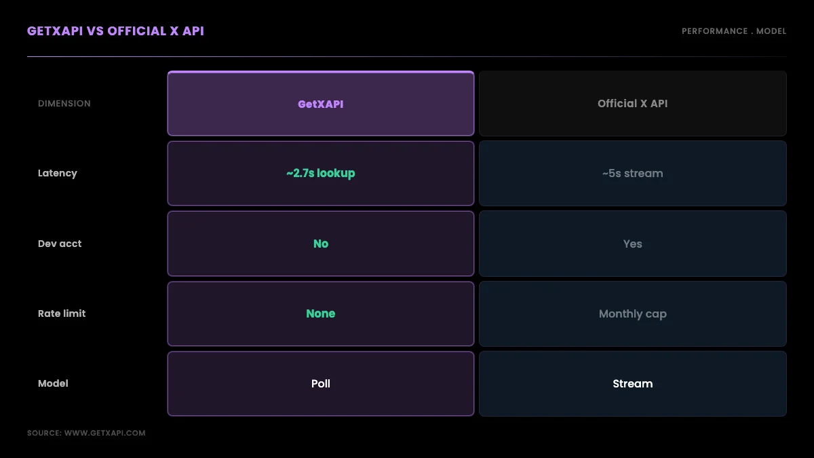Click the 'GETXAPI VS OFFICIAL X API' title

click(x=115, y=31)
